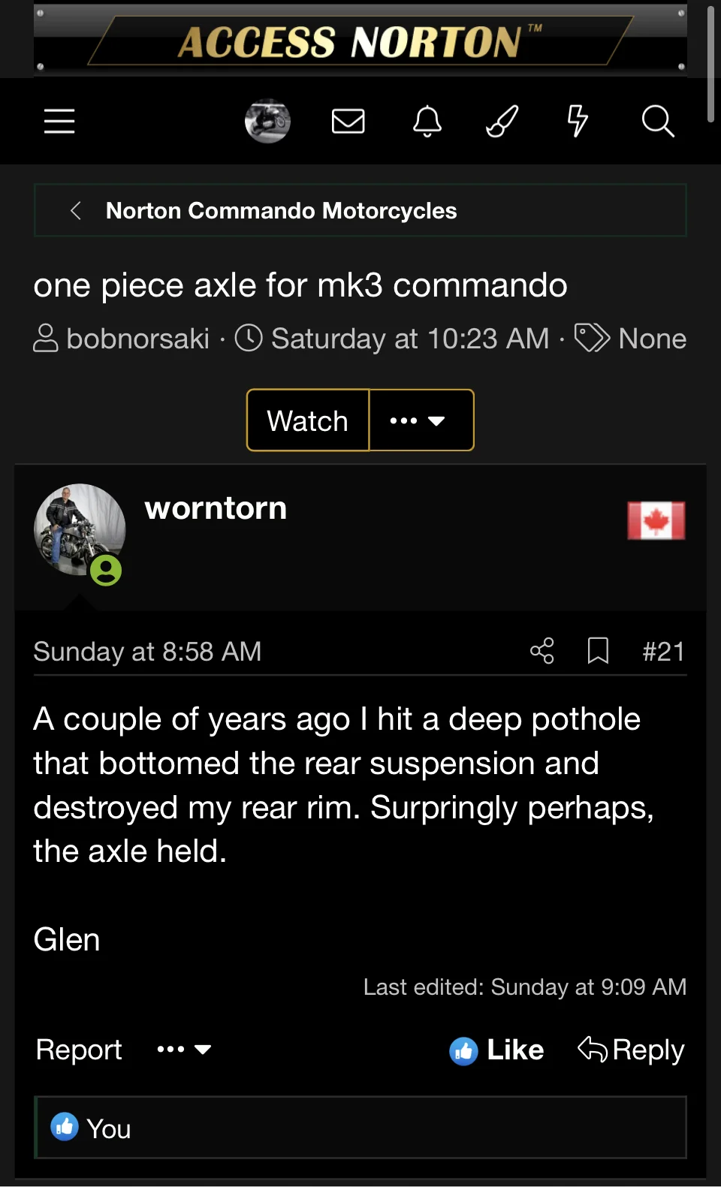Open the lightning bolt what's new icon

click(578, 121)
